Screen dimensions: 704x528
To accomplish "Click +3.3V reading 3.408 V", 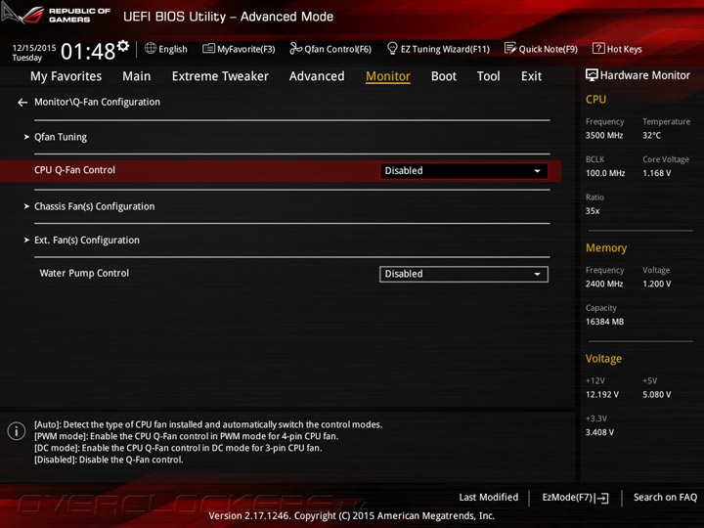I will 599,432.
